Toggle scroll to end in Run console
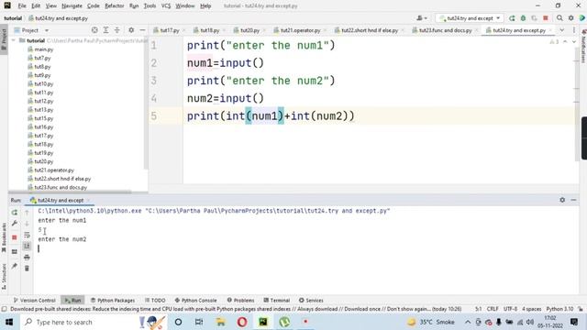 coord(27,246)
